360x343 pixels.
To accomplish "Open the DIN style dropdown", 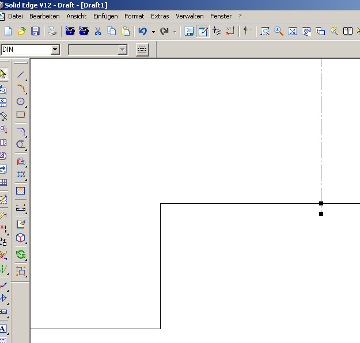I will pyautogui.click(x=55, y=49).
